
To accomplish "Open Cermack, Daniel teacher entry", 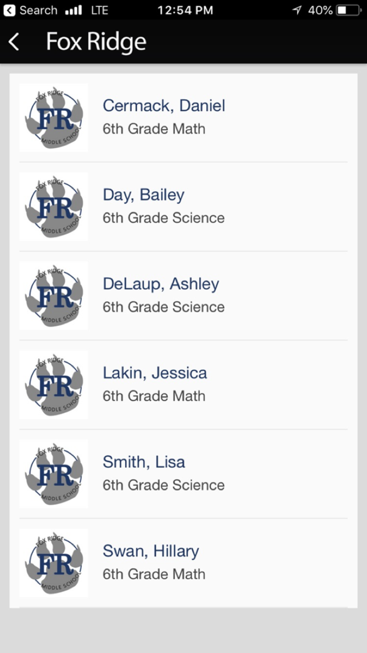I will [x=164, y=106].
